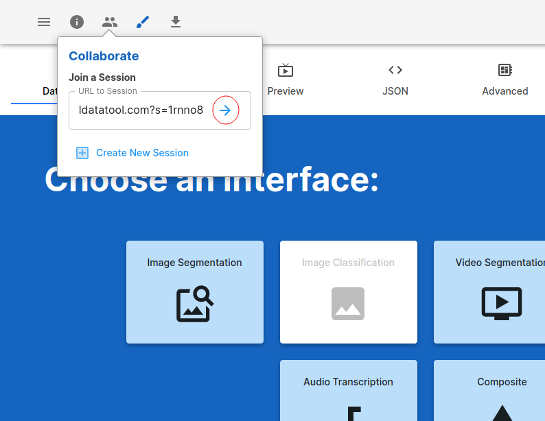The height and width of the screenshot is (421, 545).
Task: Click the Video Segmentation play screen icon
Action: [x=502, y=304]
